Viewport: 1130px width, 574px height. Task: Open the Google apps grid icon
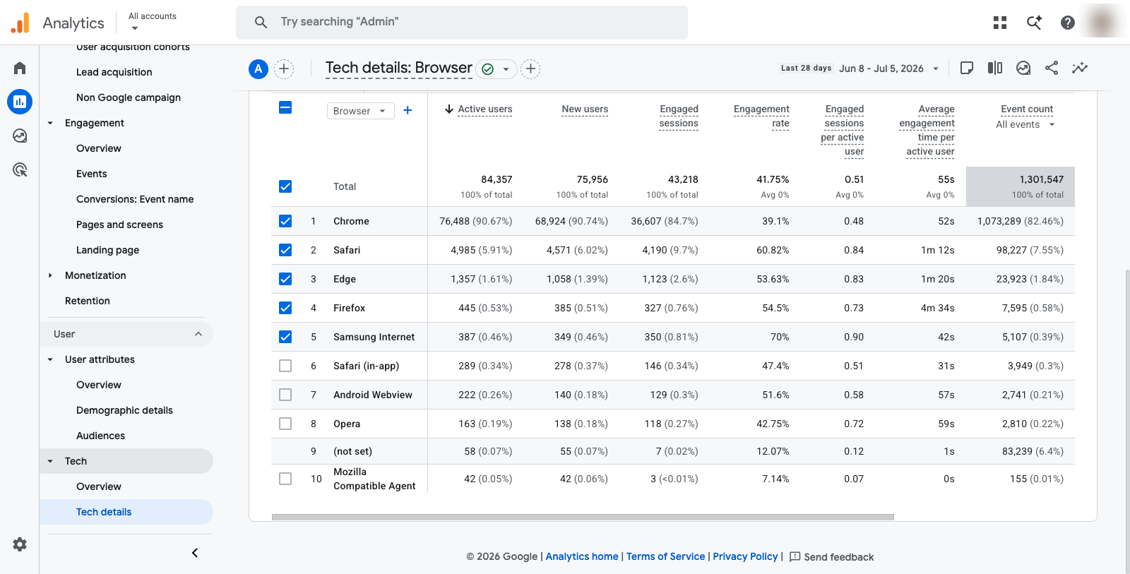[x=1000, y=23]
